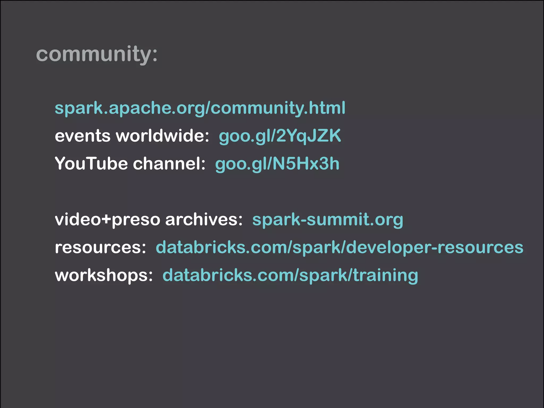Open the spark.apache.org/community.html link

click(200, 108)
